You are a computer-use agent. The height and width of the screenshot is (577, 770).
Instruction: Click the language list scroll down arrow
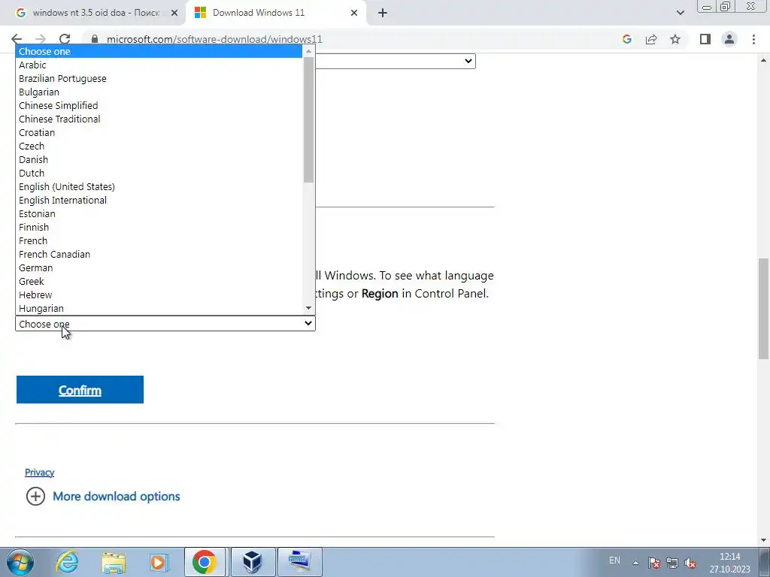point(308,308)
